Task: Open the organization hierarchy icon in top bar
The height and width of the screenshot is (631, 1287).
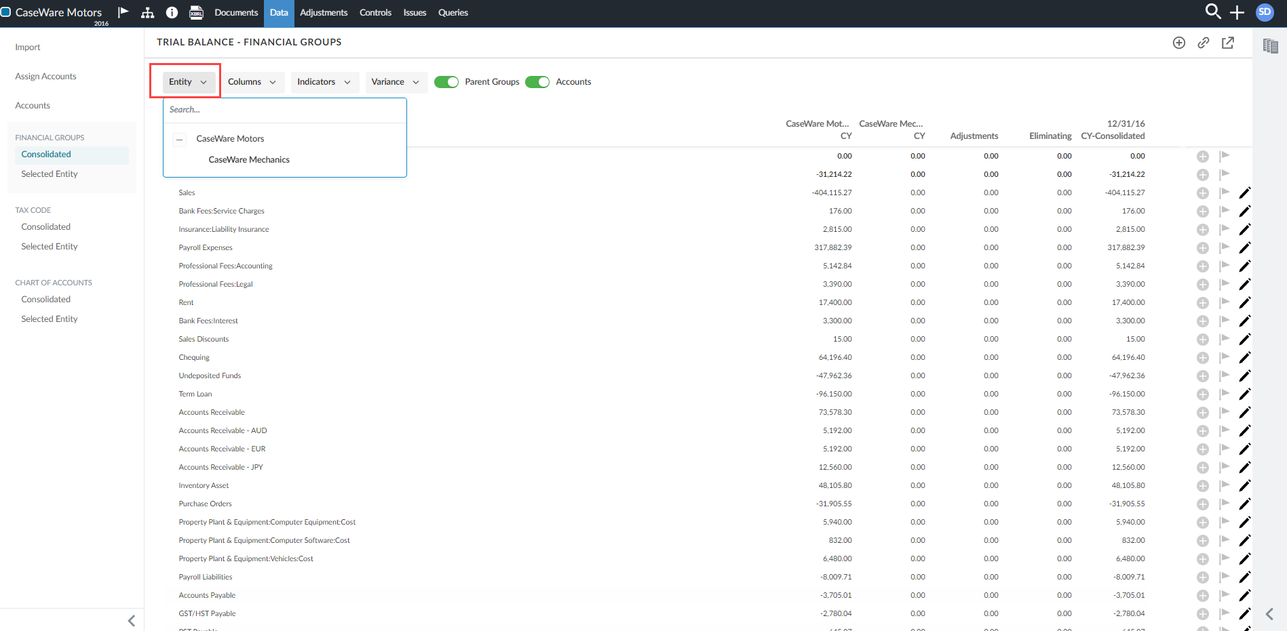Action: (x=147, y=12)
